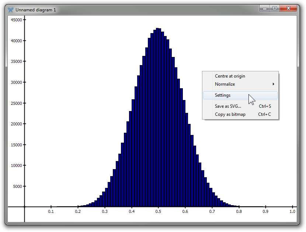Expand the Normalize submenu arrow

[x=273, y=84]
